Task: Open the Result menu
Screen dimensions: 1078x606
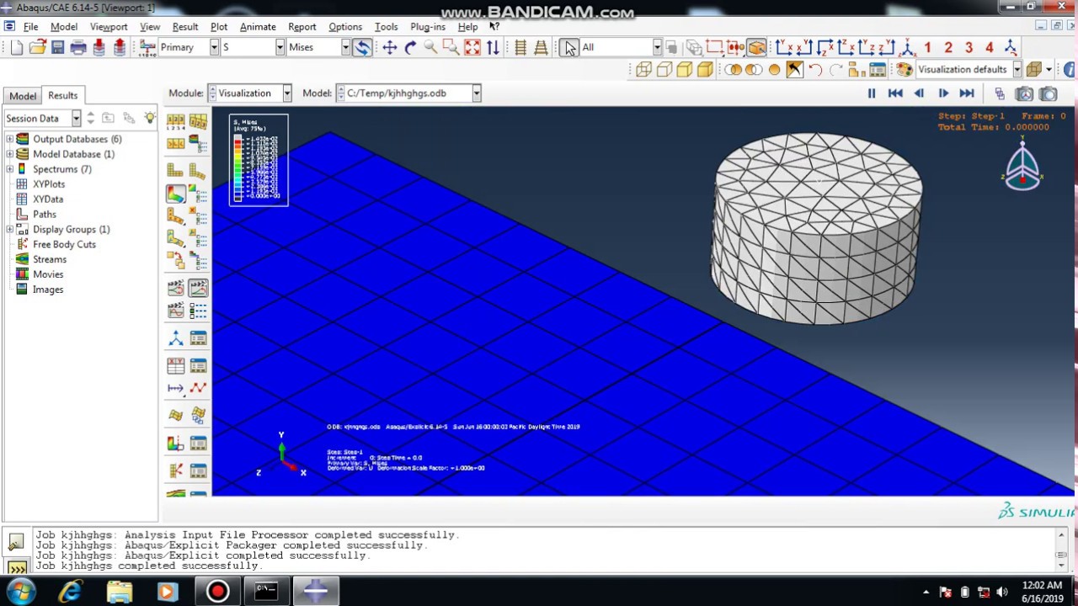Action: tap(185, 27)
